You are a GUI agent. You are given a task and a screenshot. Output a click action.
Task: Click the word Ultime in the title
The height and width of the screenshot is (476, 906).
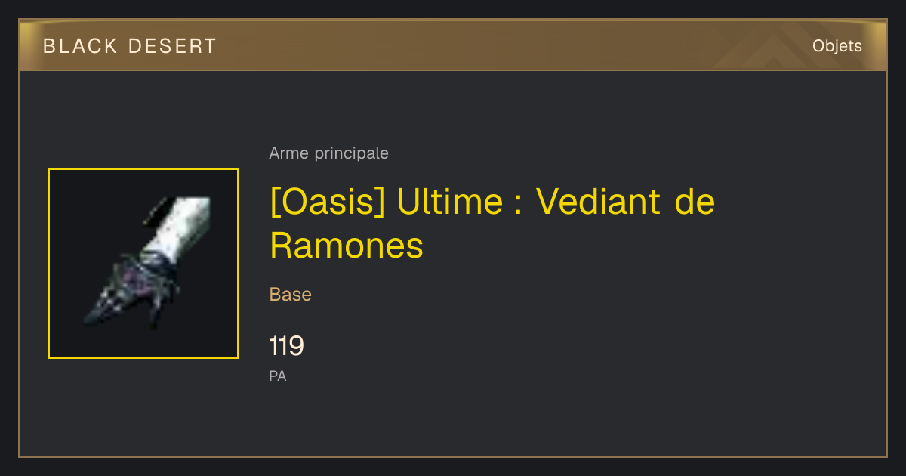tap(449, 202)
